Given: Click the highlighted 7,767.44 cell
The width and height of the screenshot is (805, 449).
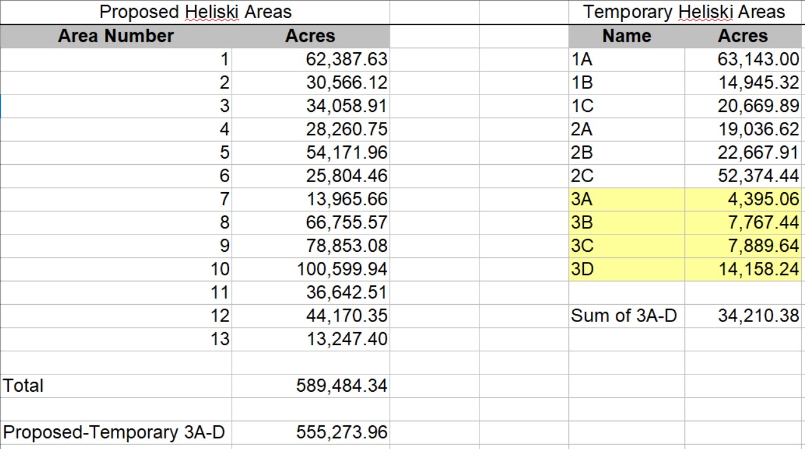Looking at the screenshot, I should point(743,223).
